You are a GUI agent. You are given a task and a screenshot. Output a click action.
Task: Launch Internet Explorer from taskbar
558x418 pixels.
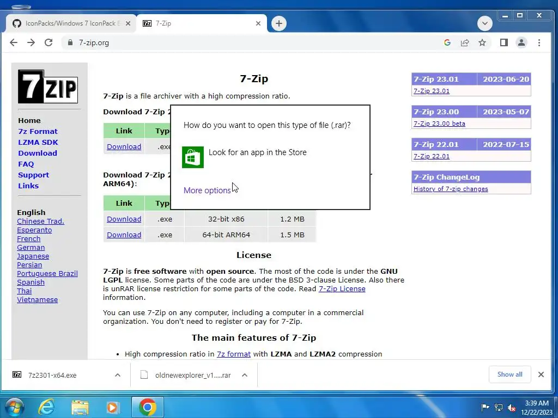[47, 407]
